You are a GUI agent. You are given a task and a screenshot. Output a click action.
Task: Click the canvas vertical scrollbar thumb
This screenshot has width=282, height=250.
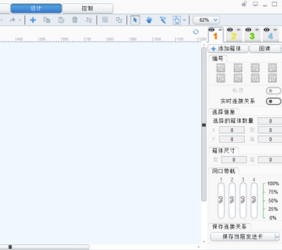coord(204,124)
